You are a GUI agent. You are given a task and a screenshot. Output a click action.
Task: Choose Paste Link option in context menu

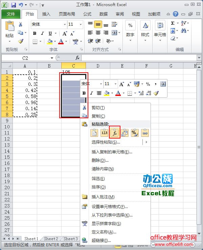145,133
